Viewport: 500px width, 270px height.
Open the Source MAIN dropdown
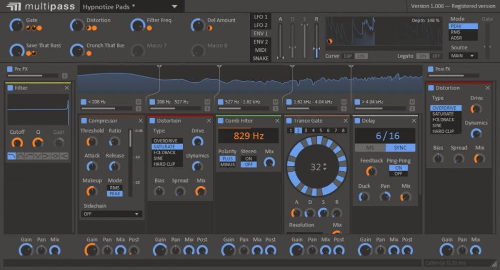point(463,56)
